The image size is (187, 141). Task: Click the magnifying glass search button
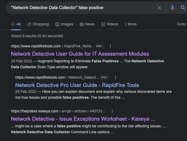click(x=183, y=8)
